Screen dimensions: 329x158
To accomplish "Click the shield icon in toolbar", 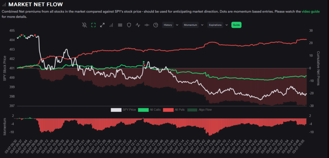I will click(129, 25).
